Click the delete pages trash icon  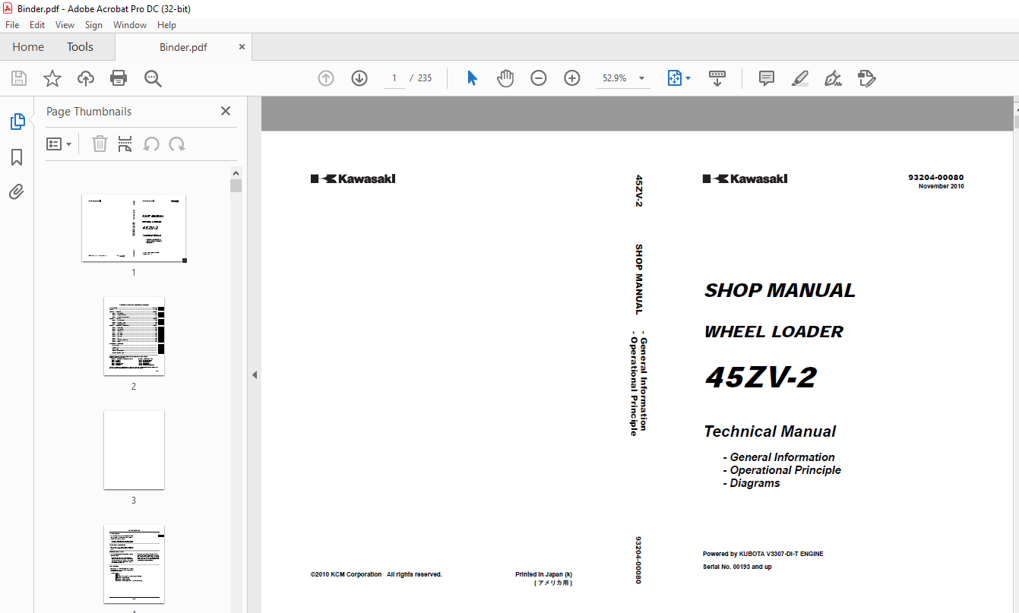(100, 144)
